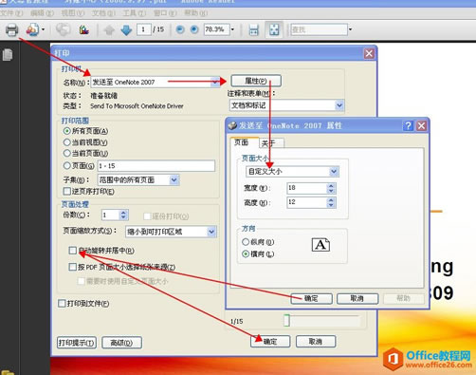The image size is (476, 375).
Task: Click the Advanced button
Action: [x=121, y=343]
